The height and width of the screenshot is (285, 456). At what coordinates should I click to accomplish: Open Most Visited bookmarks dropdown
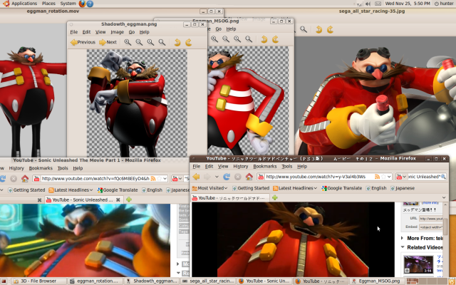coord(209,188)
